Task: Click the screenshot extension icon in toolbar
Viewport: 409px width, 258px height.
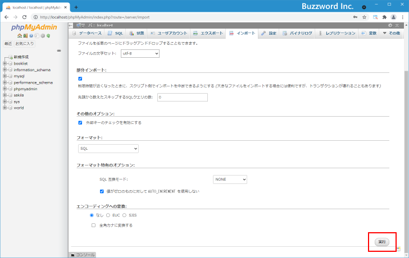Action: [375, 17]
